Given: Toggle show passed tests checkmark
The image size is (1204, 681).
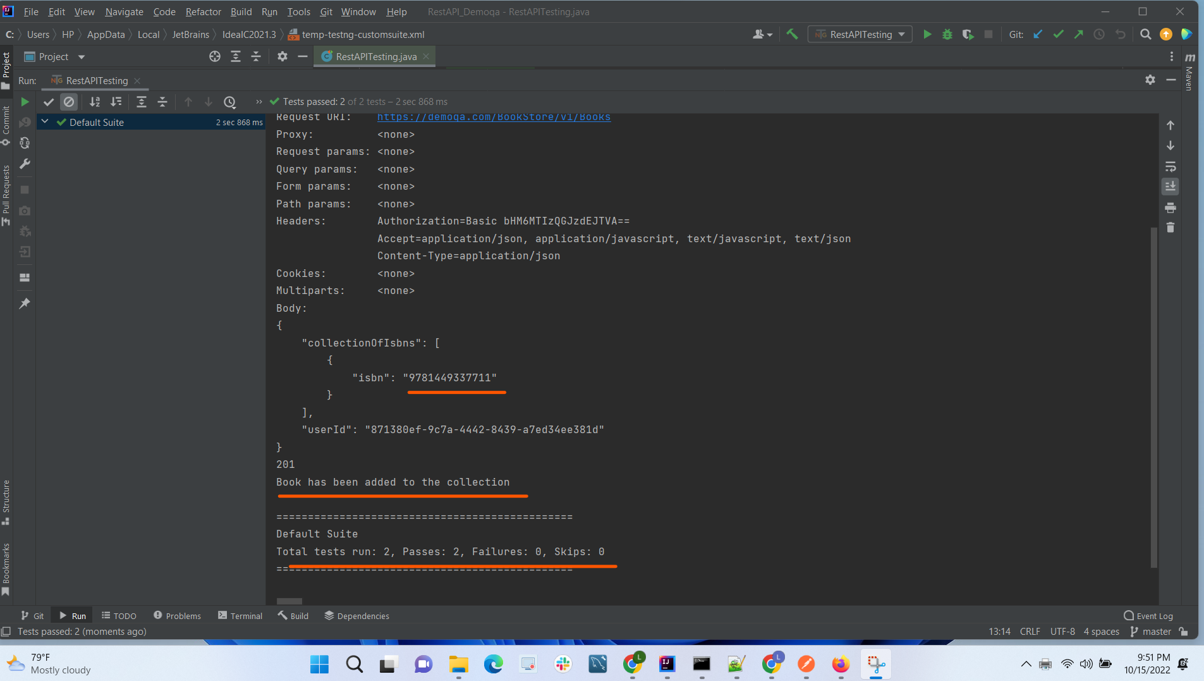Looking at the screenshot, I should (49, 102).
